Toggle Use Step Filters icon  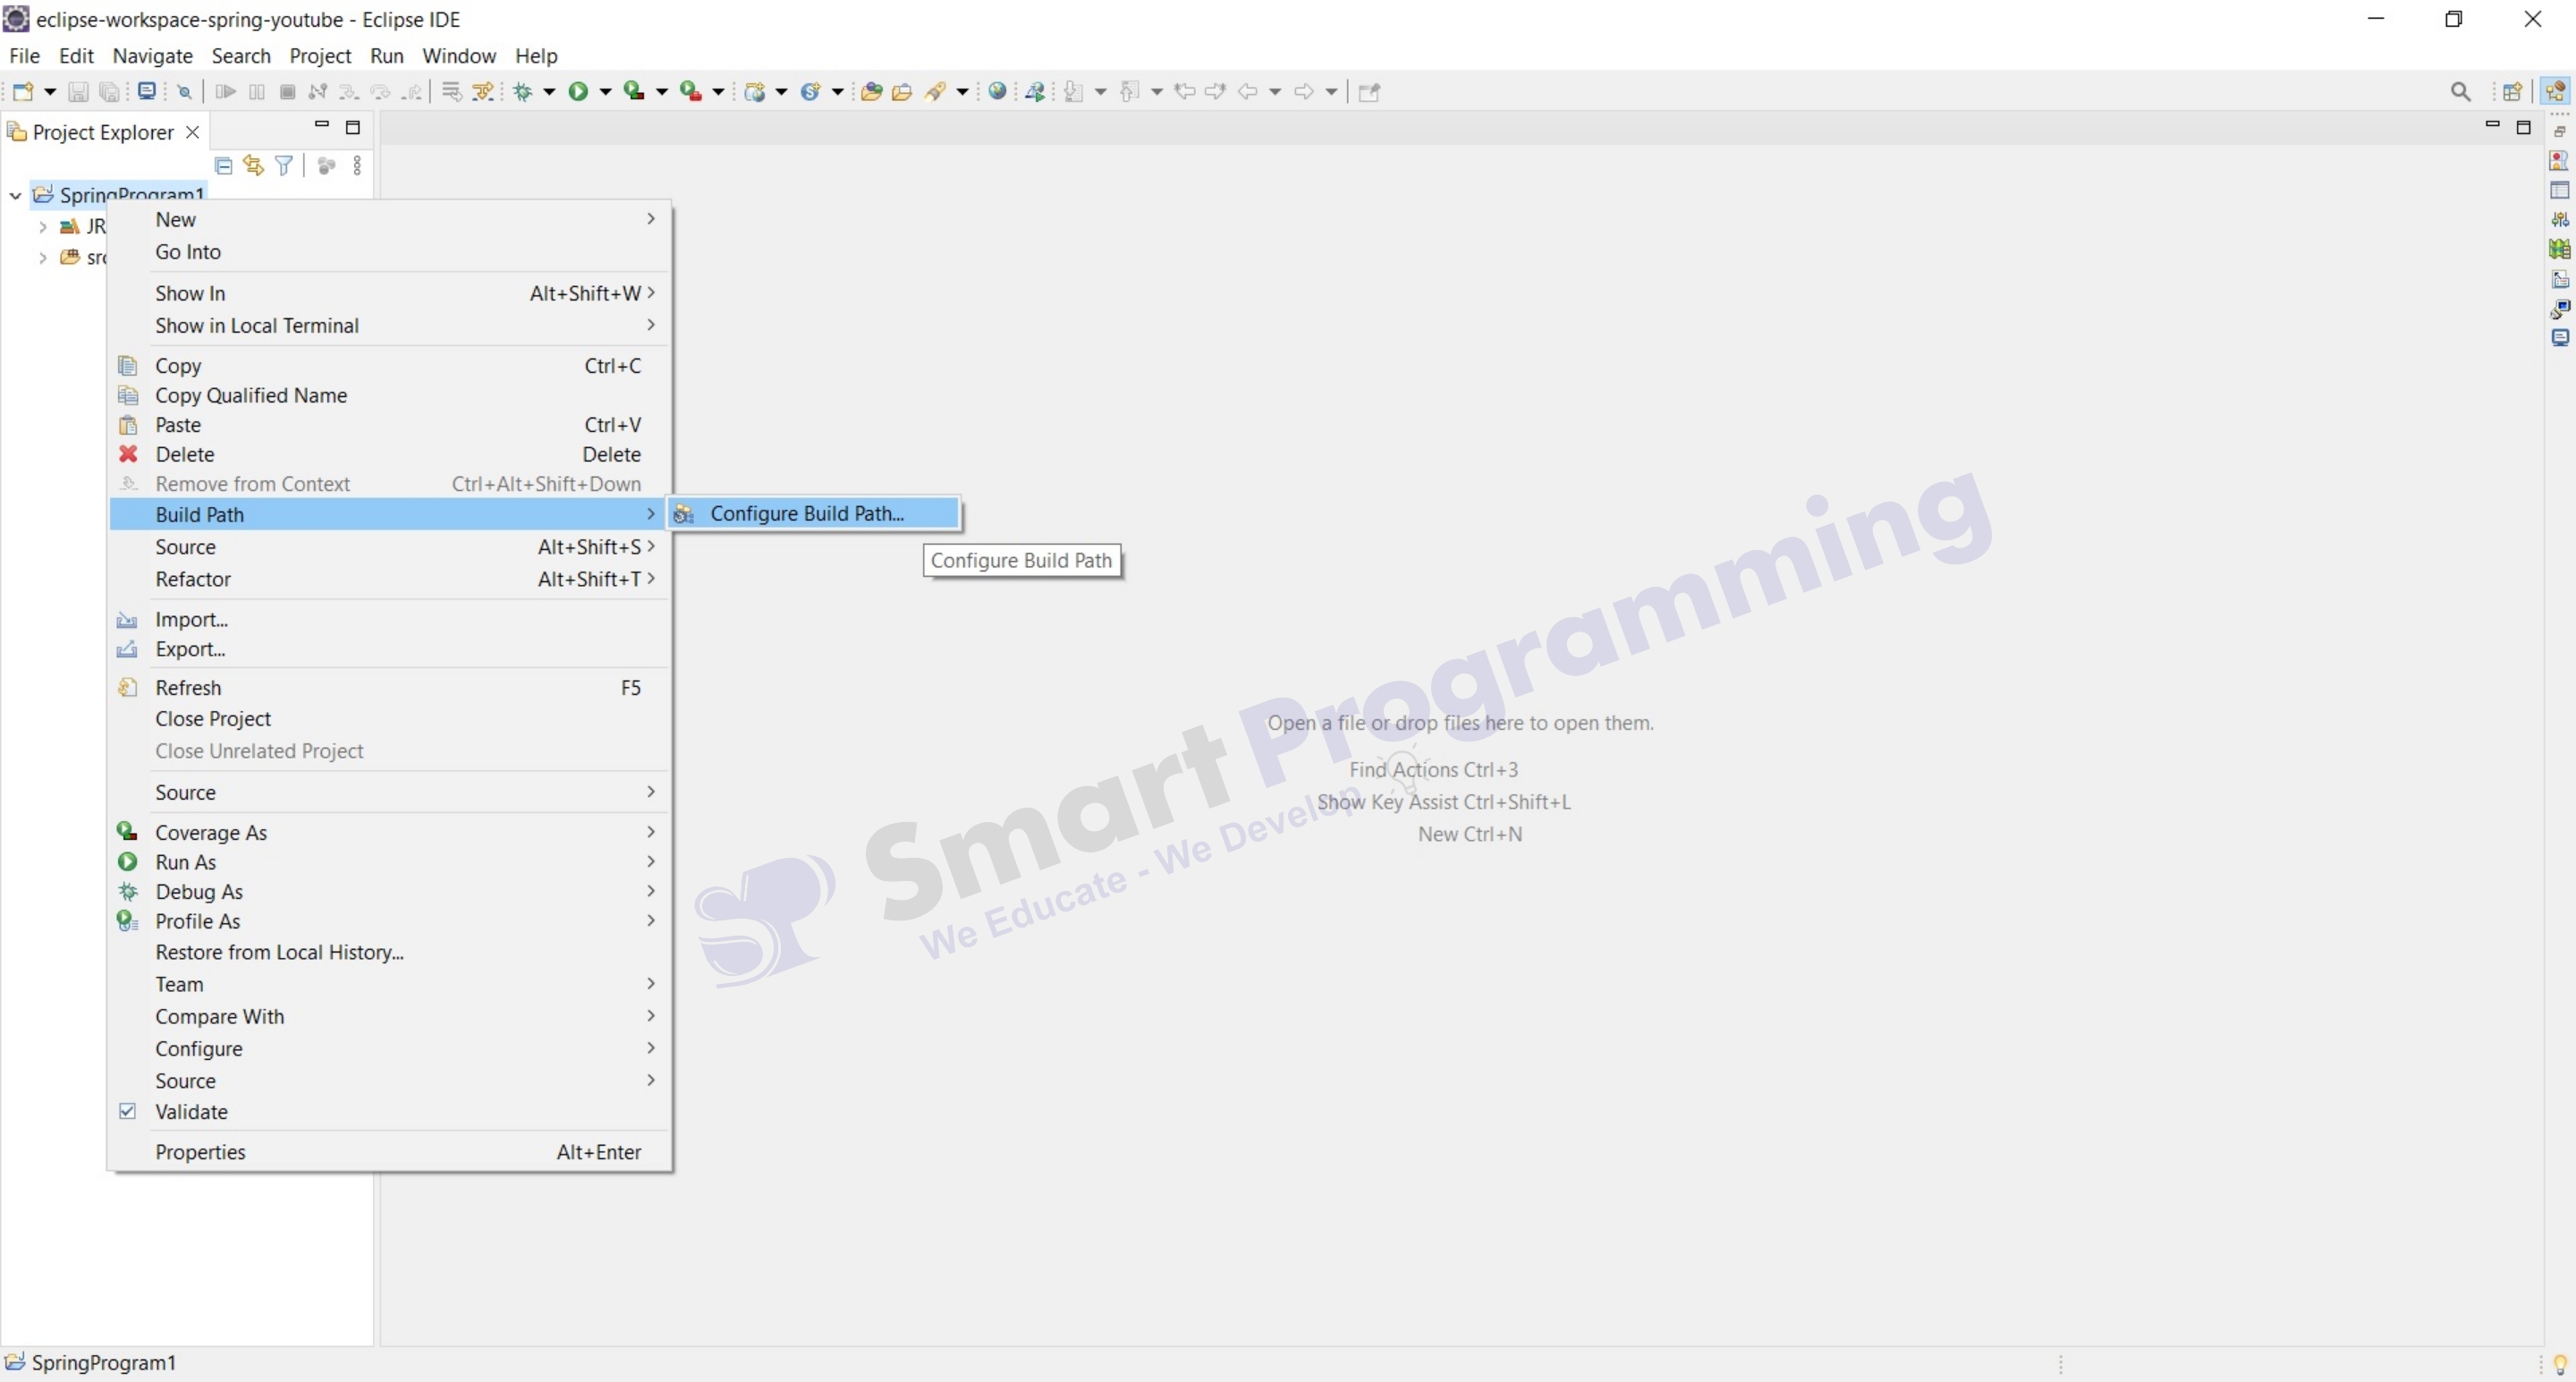tap(483, 92)
